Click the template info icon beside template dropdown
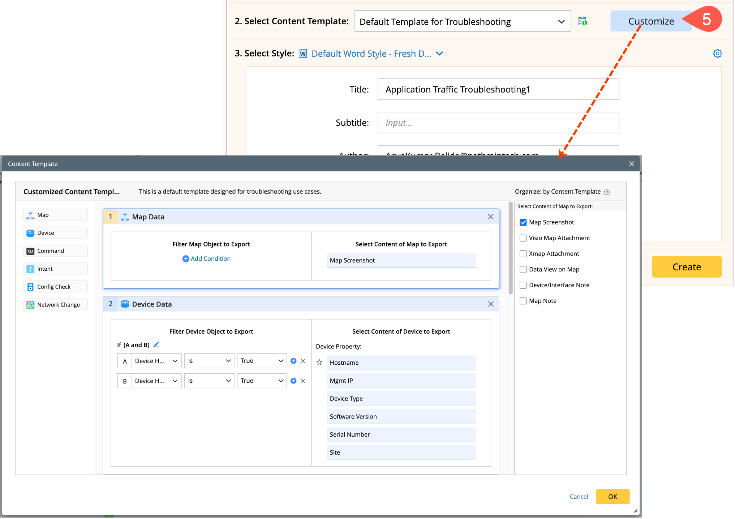Viewport: 735px width, 519px height. click(583, 21)
